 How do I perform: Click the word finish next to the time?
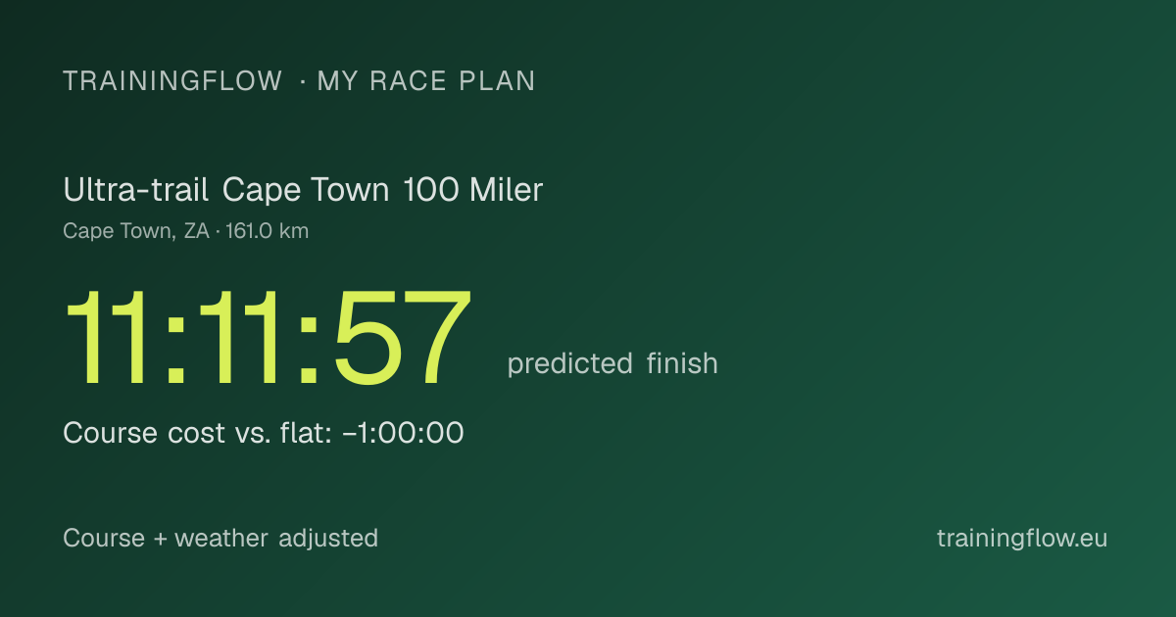pyautogui.click(x=682, y=363)
